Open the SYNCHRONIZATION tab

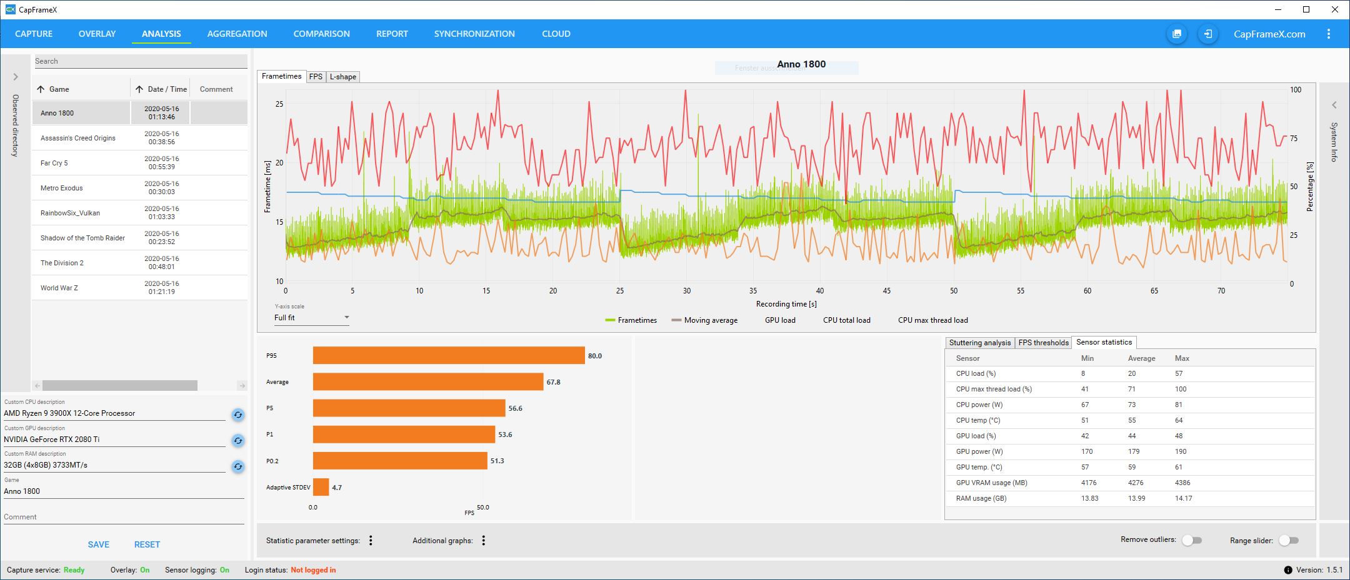click(474, 34)
